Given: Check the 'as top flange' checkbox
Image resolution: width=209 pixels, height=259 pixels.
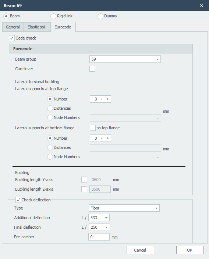Looking at the screenshot, I should (93, 128).
